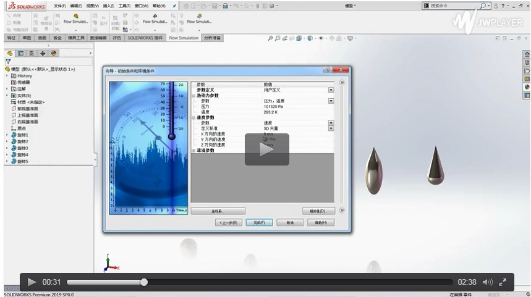Viewport: 531px width, 297px height.
Task: Expand the History tree node
Action: (7, 76)
